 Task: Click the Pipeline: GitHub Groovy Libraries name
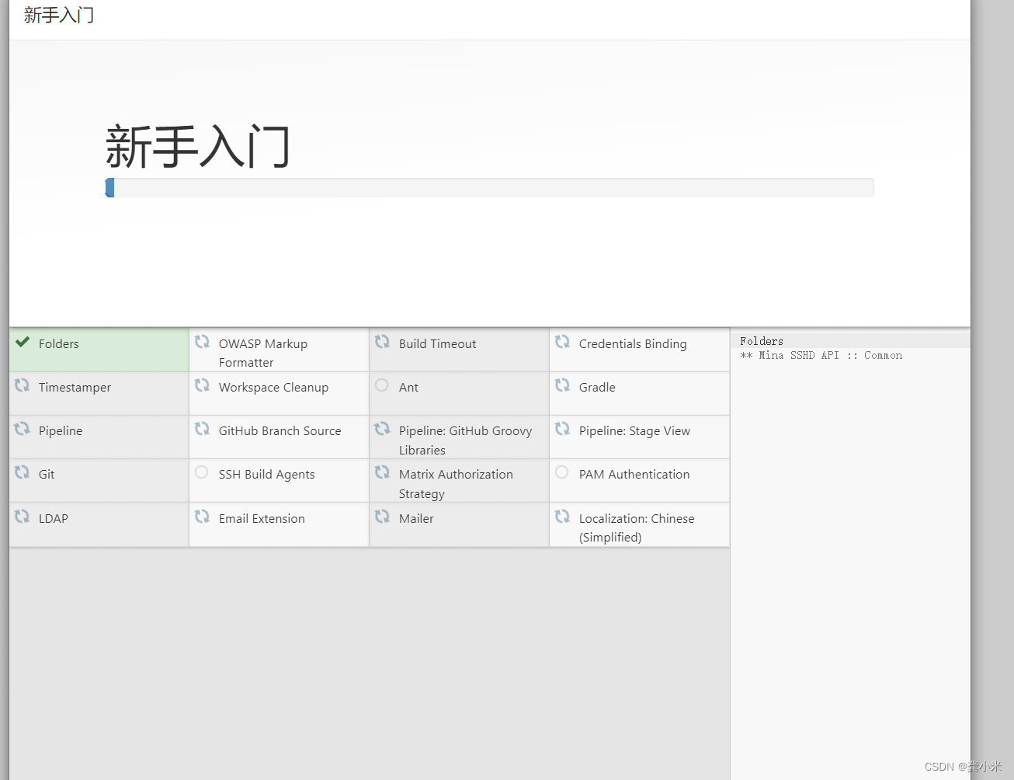(465, 440)
